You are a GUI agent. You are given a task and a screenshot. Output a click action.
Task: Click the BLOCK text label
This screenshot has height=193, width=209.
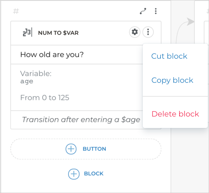tap(94, 174)
